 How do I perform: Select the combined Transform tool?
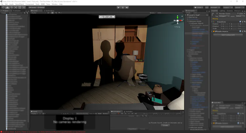(24, 8)
